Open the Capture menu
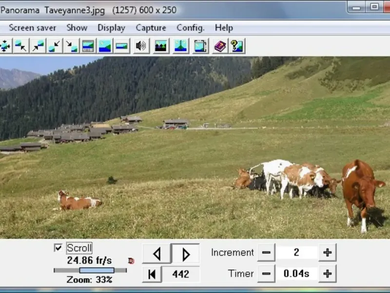 151,28
